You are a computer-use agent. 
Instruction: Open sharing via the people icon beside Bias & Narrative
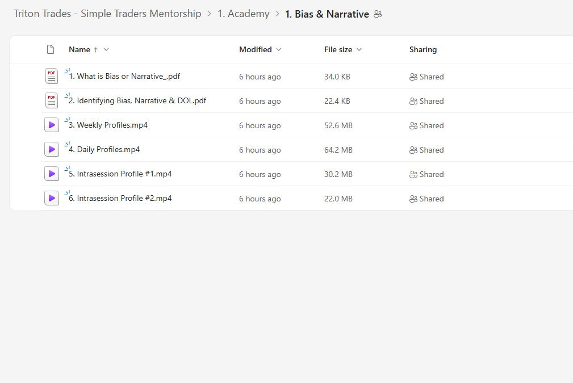[x=378, y=14]
